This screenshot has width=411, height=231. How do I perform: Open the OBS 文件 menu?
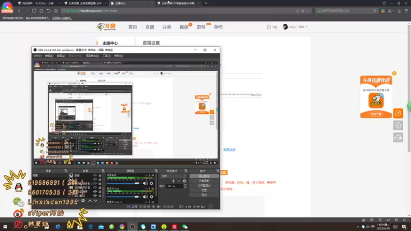click(x=37, y=56)
